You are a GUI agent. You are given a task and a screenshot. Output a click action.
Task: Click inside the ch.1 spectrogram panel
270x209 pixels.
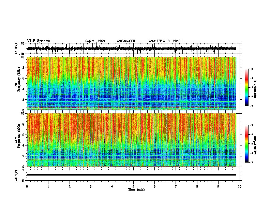132,83
